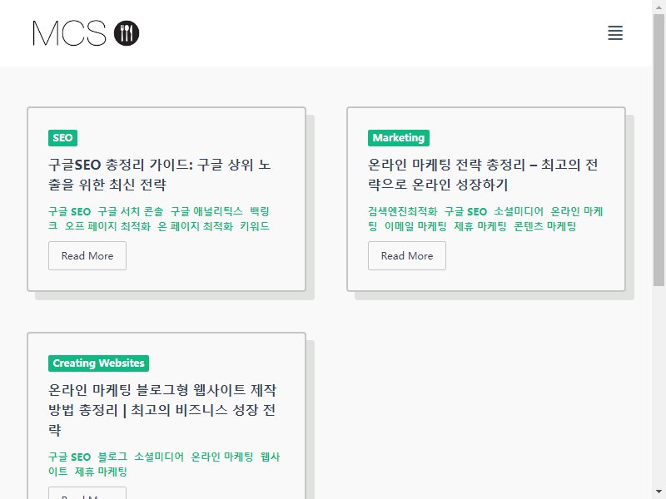Click the 키워드 tag
Image resolution: width=666 pixels, height=499 pixels.
[x=255, y=226]
